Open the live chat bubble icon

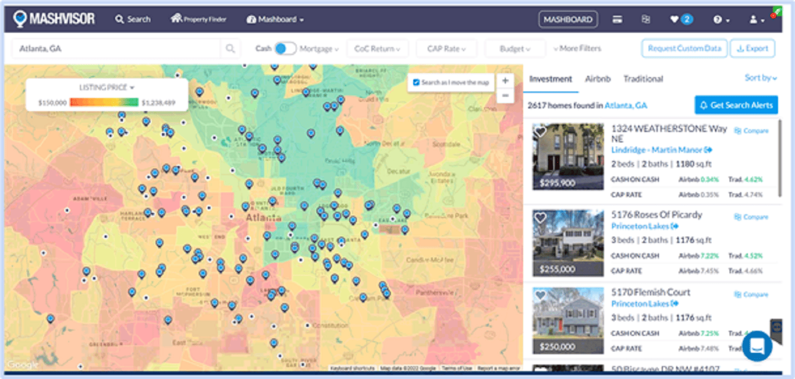coord(757,345)
